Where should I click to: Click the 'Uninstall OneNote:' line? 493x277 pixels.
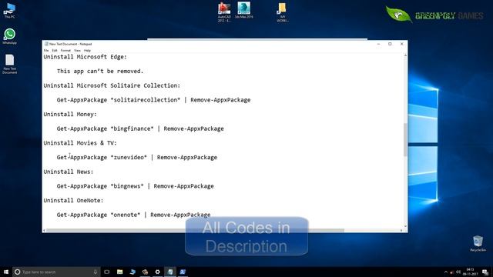pos(73,200)
